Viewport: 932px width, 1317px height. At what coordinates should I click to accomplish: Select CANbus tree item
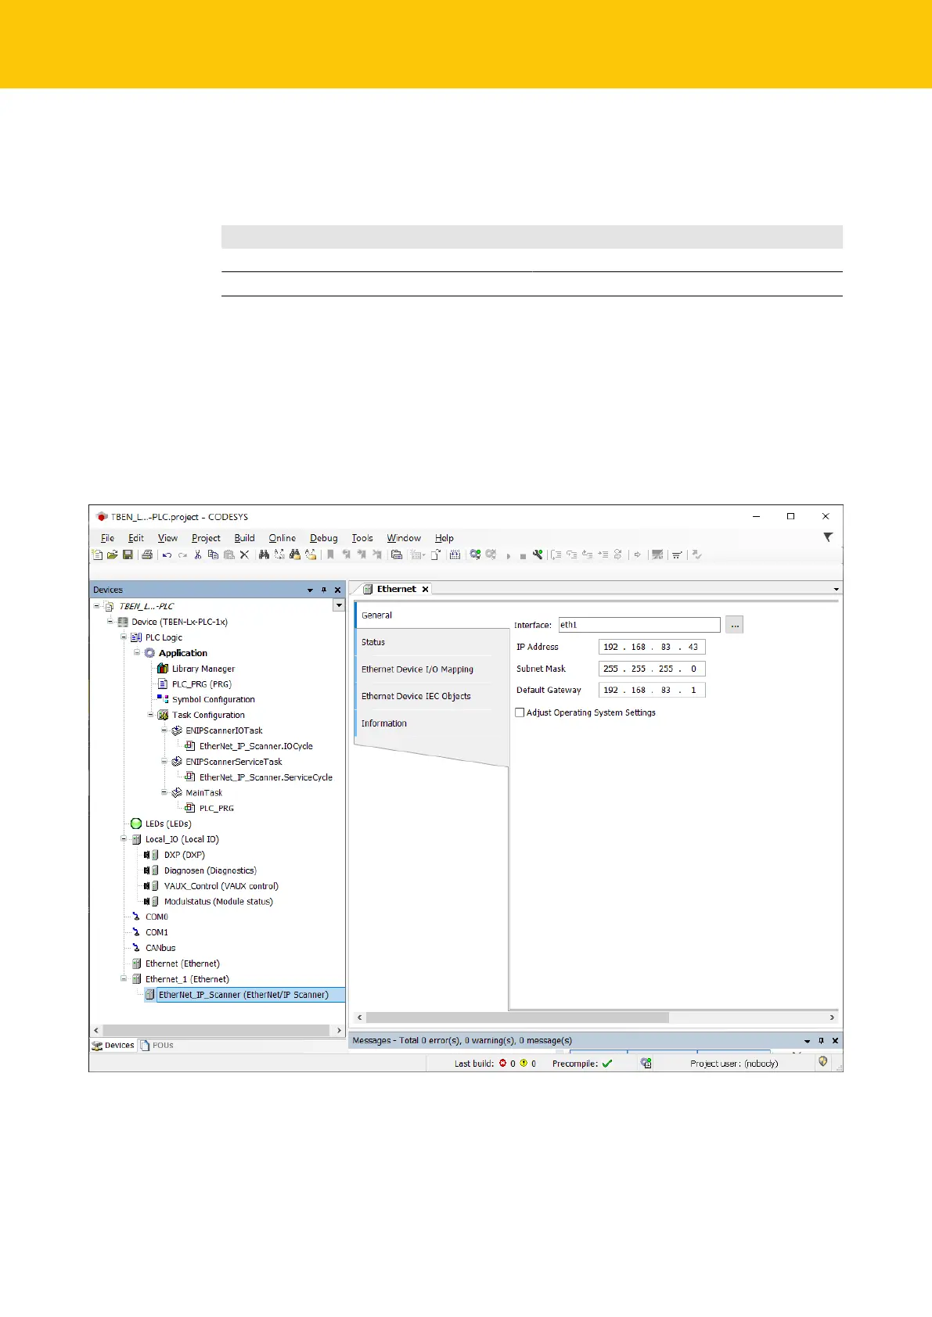point(160,948)
